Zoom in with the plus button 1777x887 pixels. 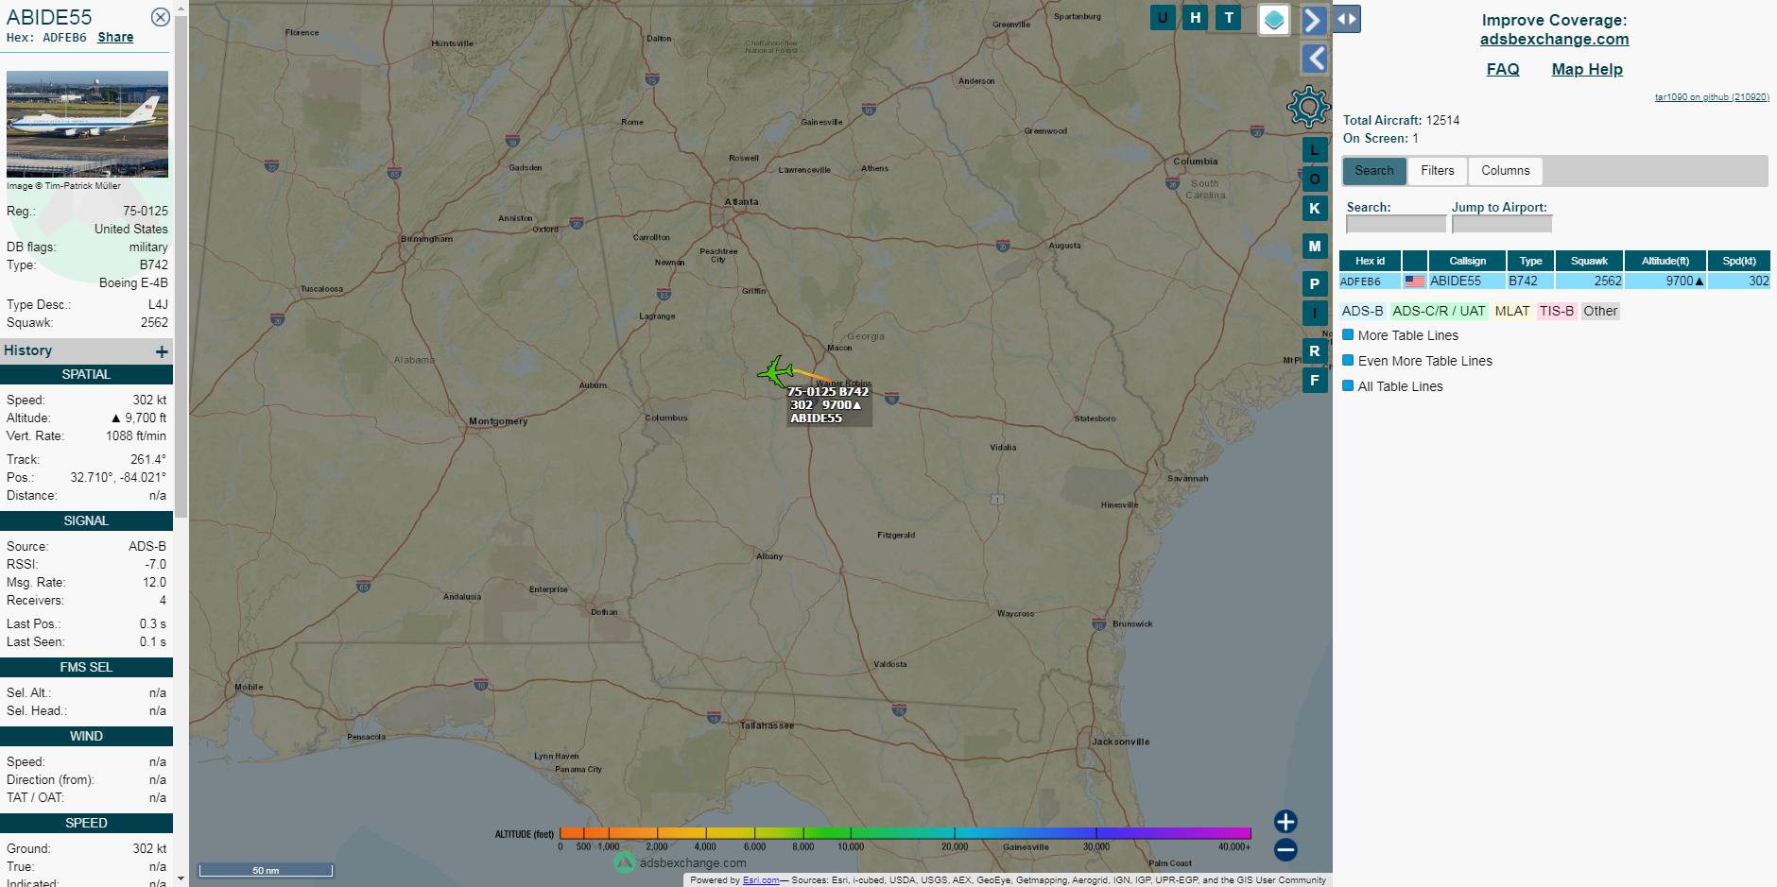point(1285,821)
